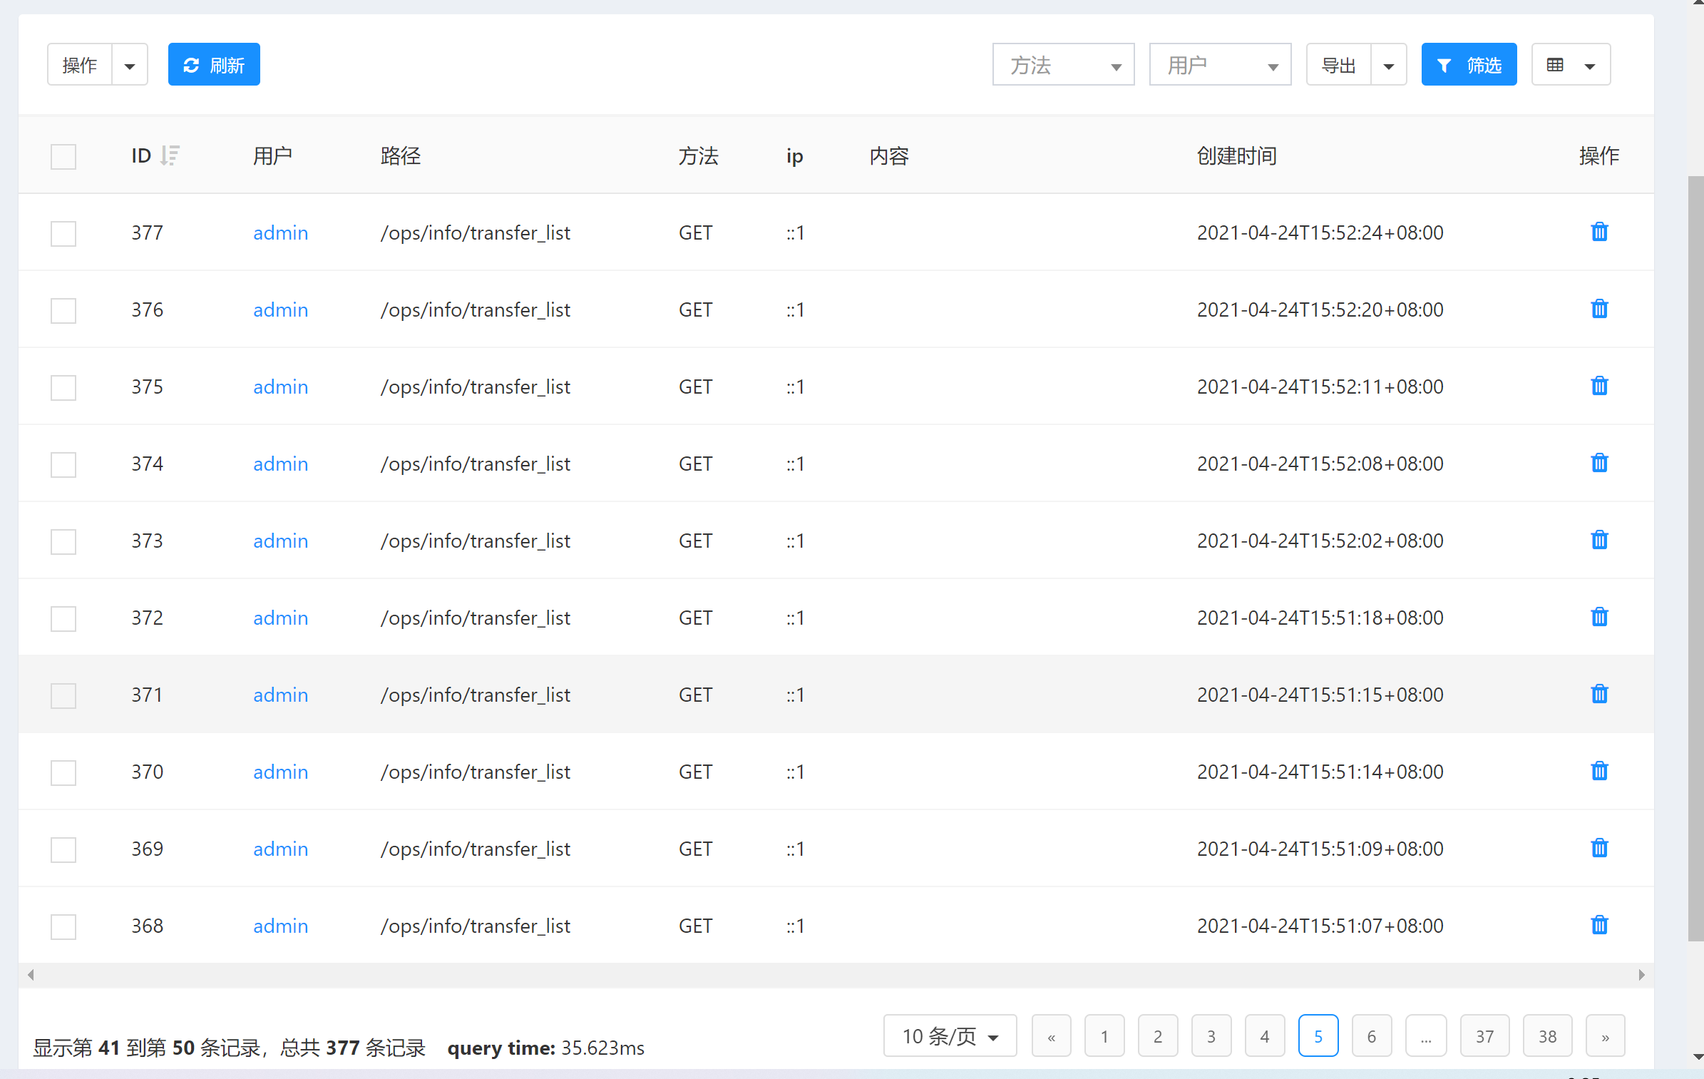This screenshot has width=1704, height=1079.
Task: Click the refresh icon on 刷新 button
Action: 191,64
